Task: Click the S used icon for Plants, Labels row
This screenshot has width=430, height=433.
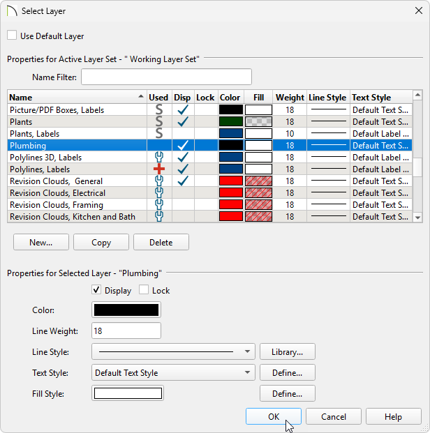Action: [159, 133]
